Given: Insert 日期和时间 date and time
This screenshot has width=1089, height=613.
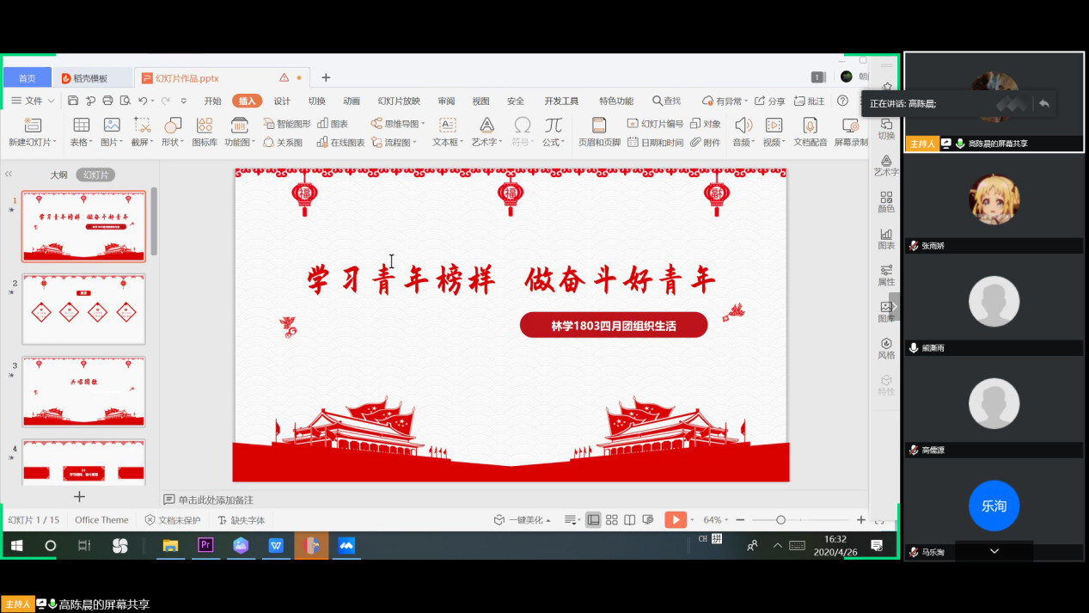Looking at the screenshot, I should 655,143.
